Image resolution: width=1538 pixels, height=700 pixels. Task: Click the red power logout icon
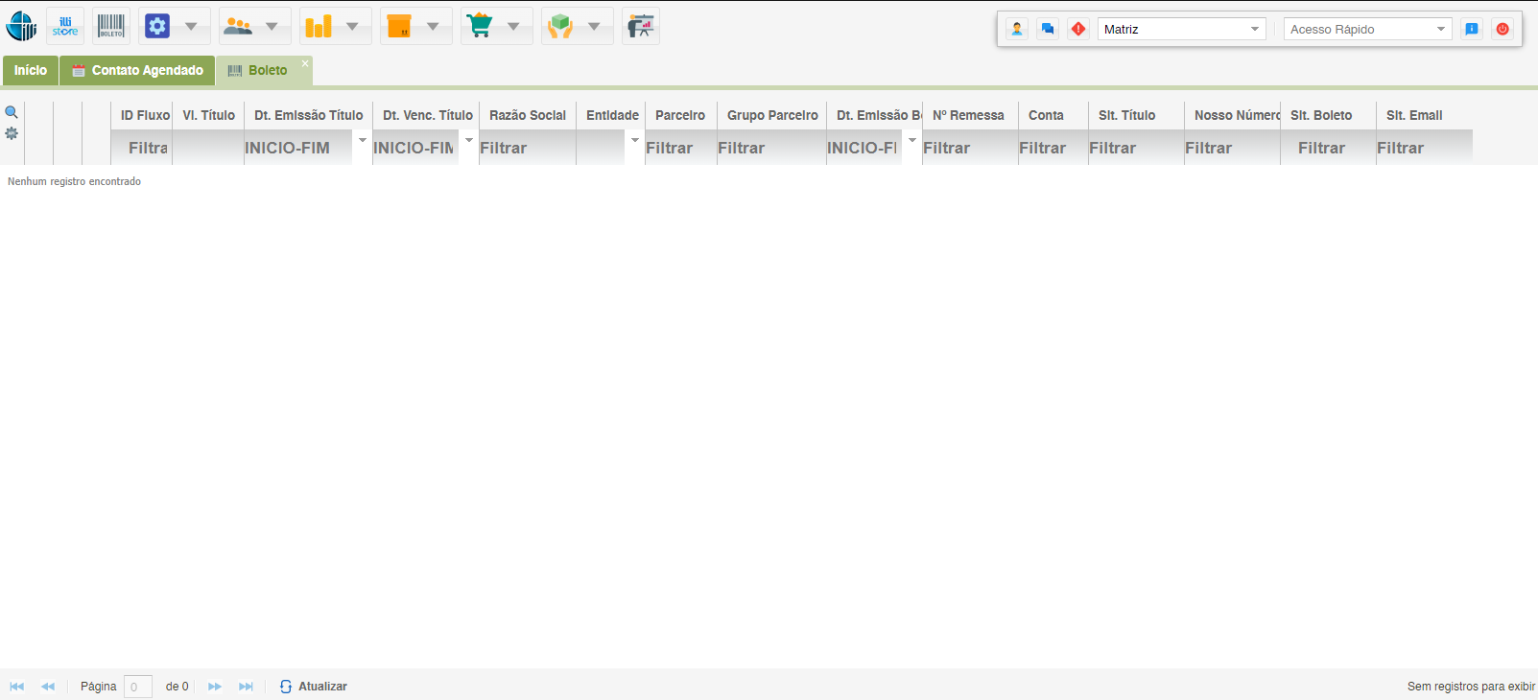point(1503,29)
